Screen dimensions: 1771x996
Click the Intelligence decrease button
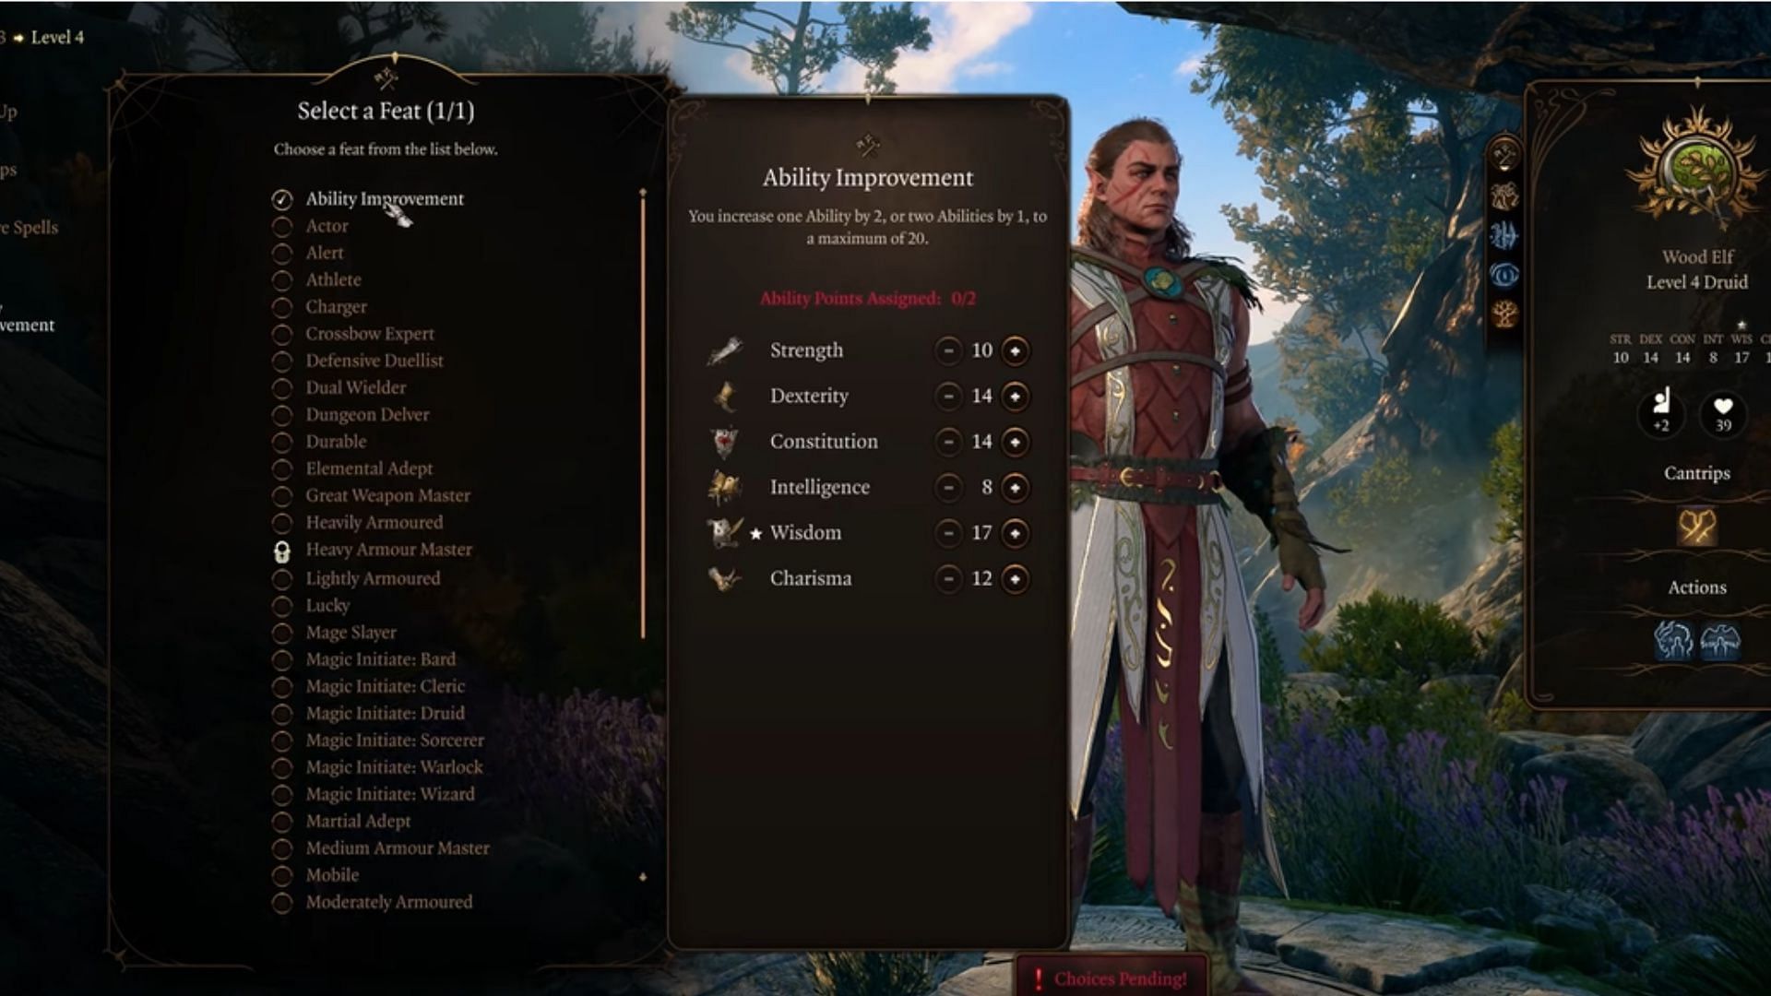coord(949,486)
